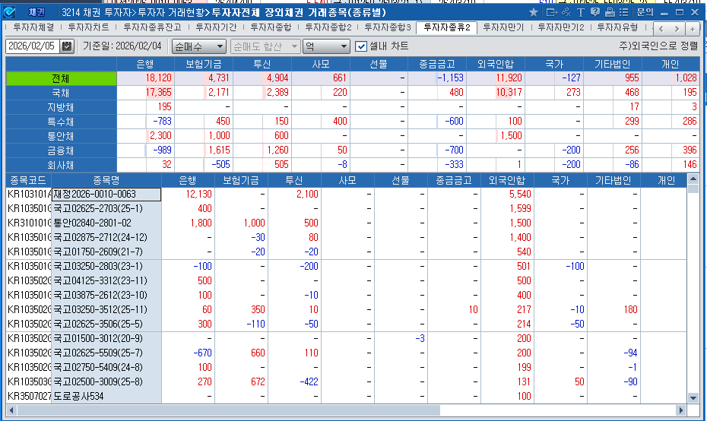Select bond 국고02625-2703(25-1)
Viewport: 707px width, 421px height.
click(106, 209)
